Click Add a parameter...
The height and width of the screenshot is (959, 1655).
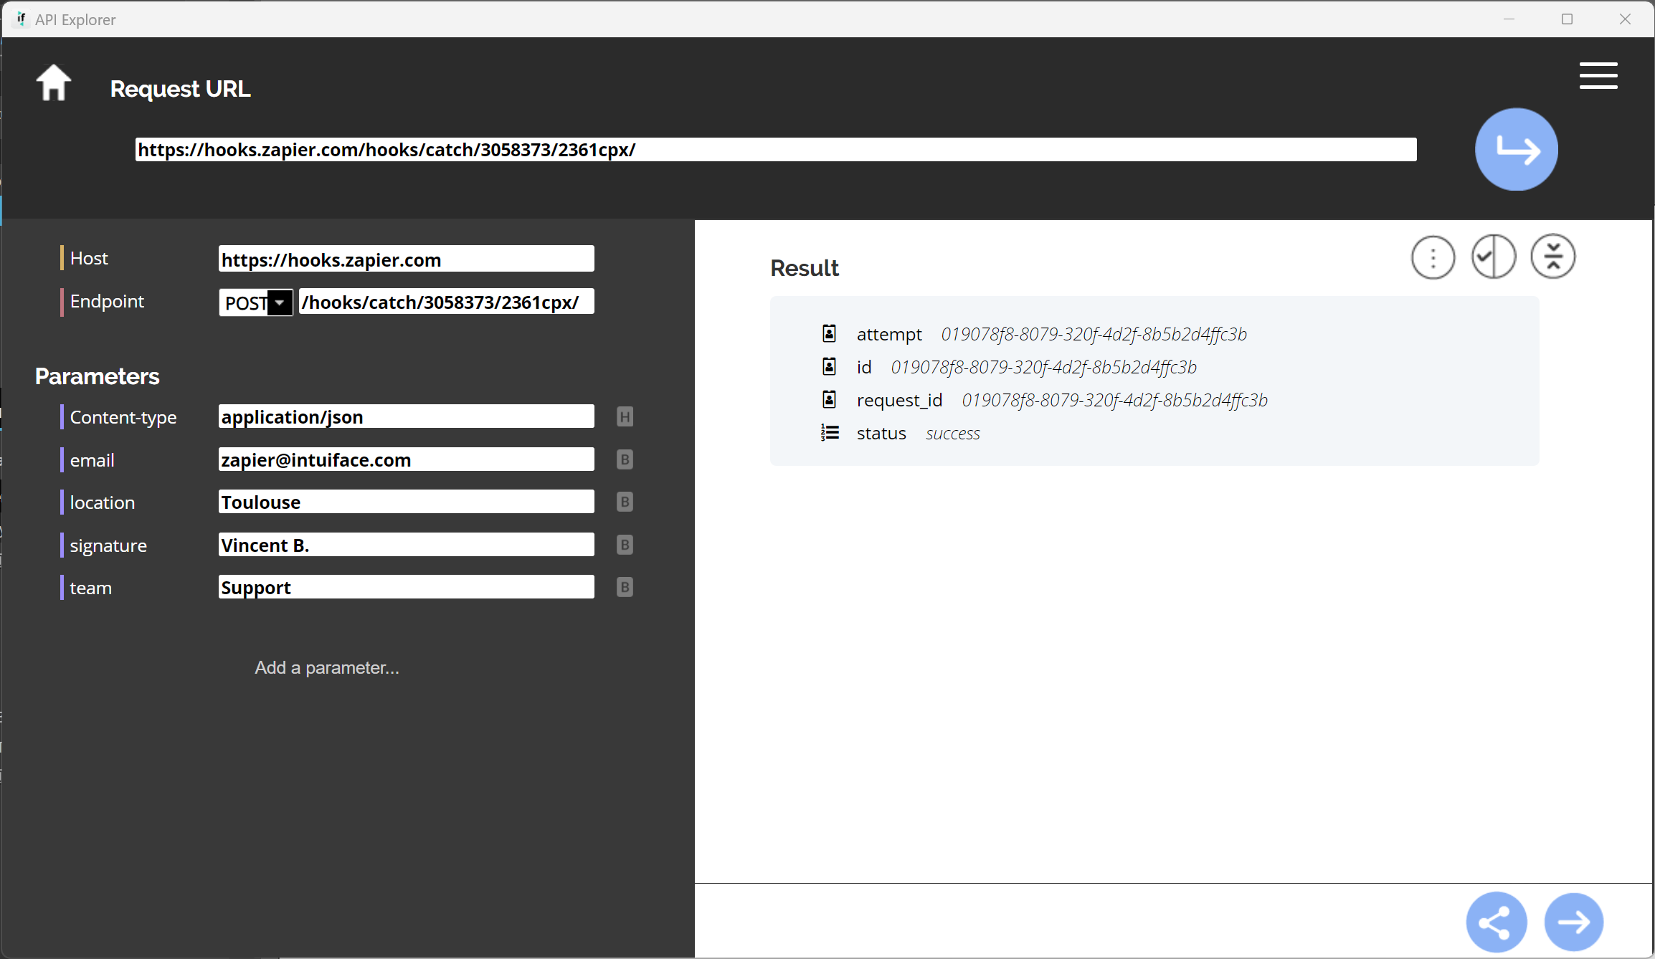pos(327,667)
